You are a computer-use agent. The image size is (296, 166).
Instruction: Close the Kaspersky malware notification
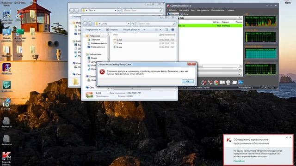pos(290,137)
